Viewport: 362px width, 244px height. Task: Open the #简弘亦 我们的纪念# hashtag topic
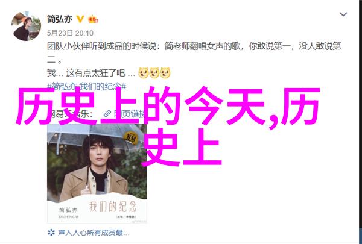tap(87, 87)
